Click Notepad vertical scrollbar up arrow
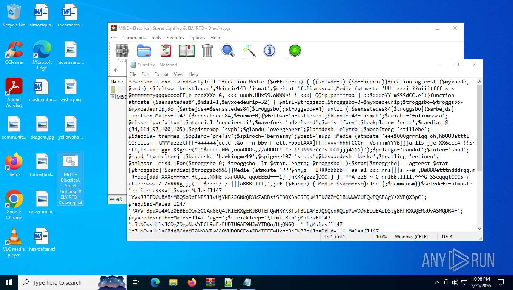 click(x=479, y=81)
